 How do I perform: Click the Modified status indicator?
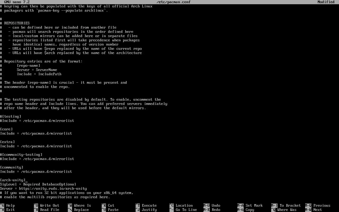[326, 2]
